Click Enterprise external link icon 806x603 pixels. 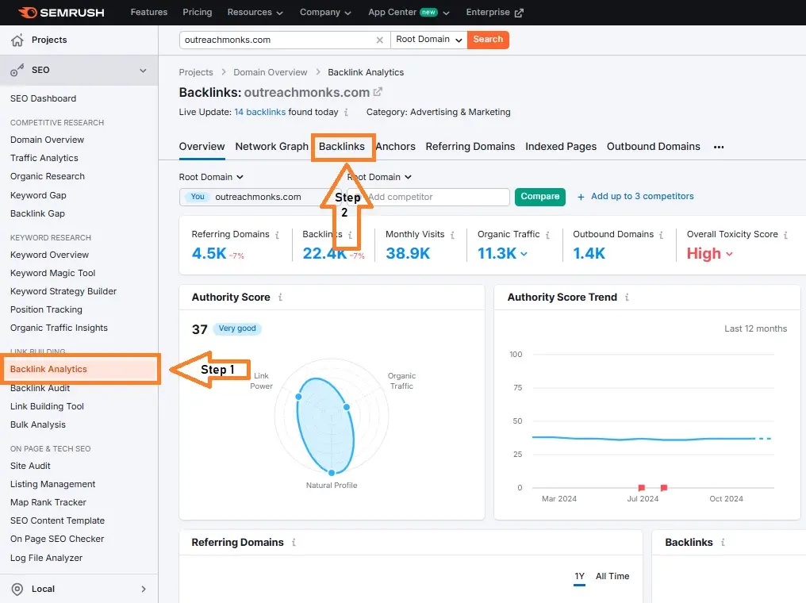click(x=519, y=13)
